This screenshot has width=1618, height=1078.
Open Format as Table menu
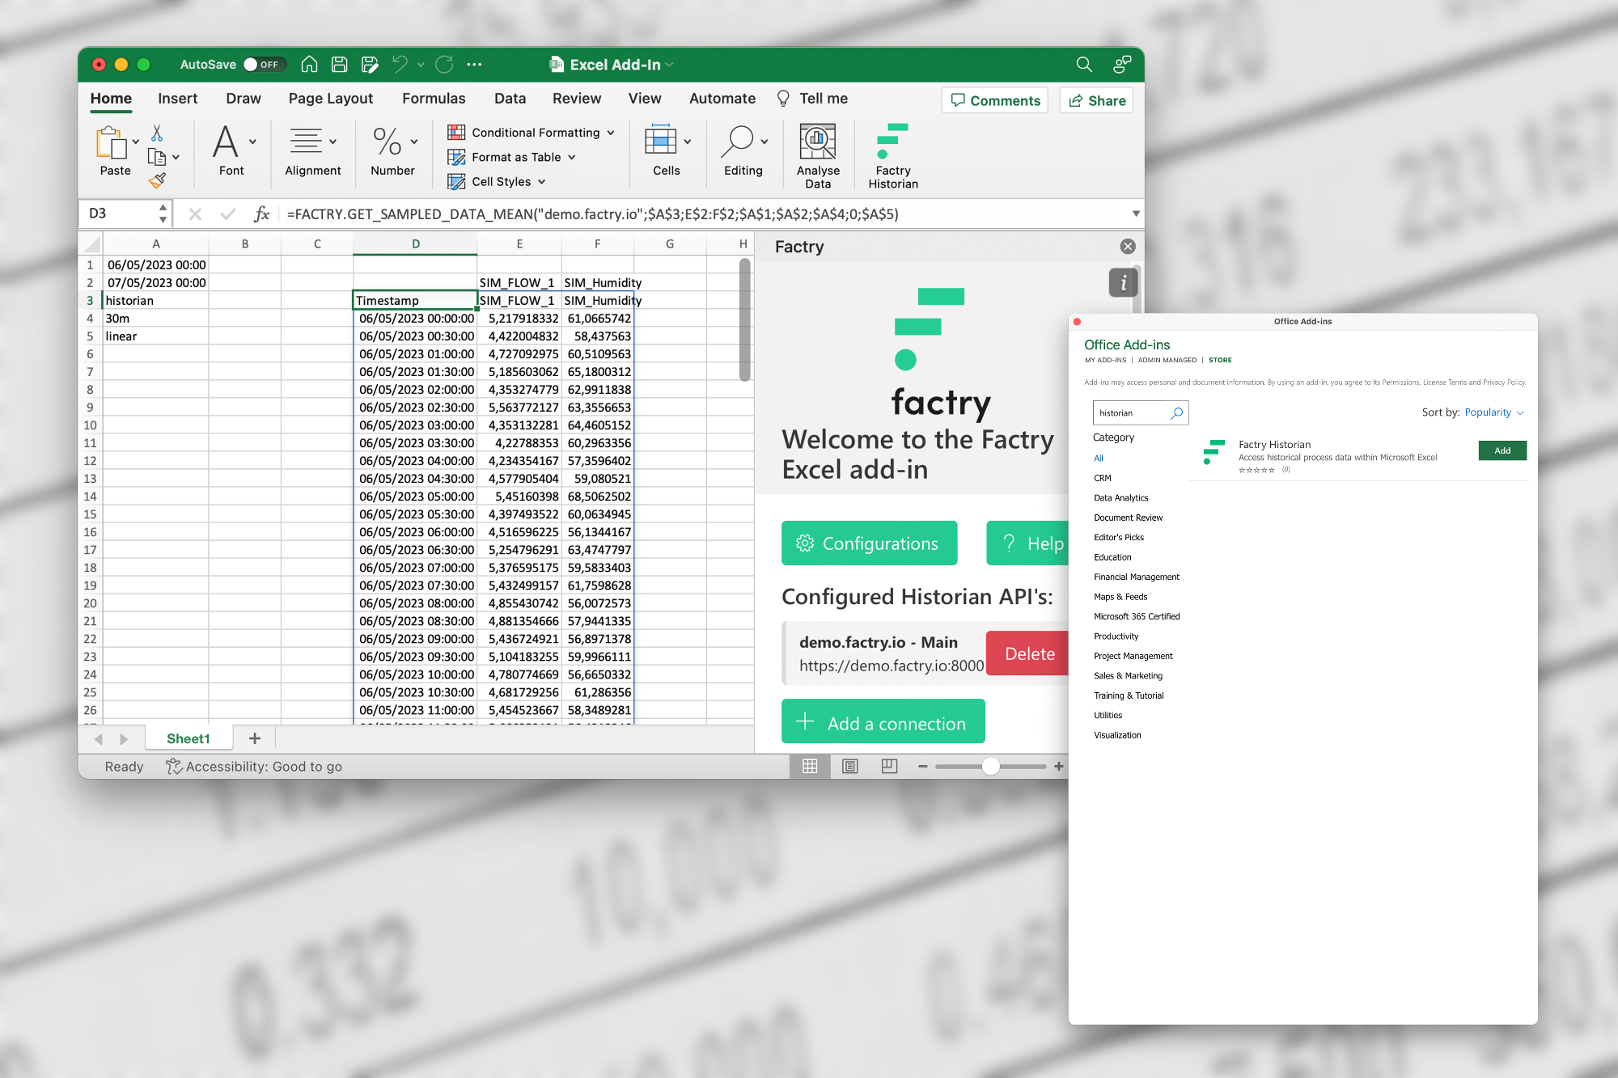pos(512,157)
